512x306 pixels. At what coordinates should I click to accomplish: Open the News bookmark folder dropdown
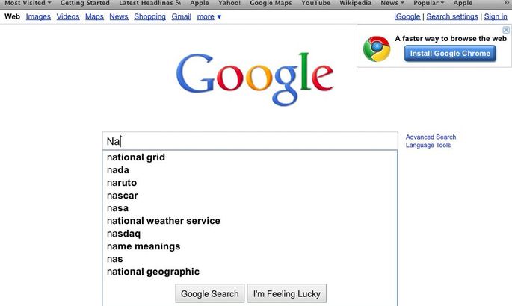(392, 3)
